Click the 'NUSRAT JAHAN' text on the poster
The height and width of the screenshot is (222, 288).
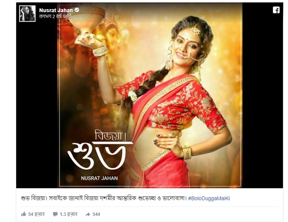click(x=99, y=178)
